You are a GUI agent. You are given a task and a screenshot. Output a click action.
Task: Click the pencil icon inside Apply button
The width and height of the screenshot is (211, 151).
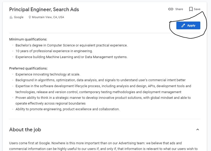[x=183, y=25]
